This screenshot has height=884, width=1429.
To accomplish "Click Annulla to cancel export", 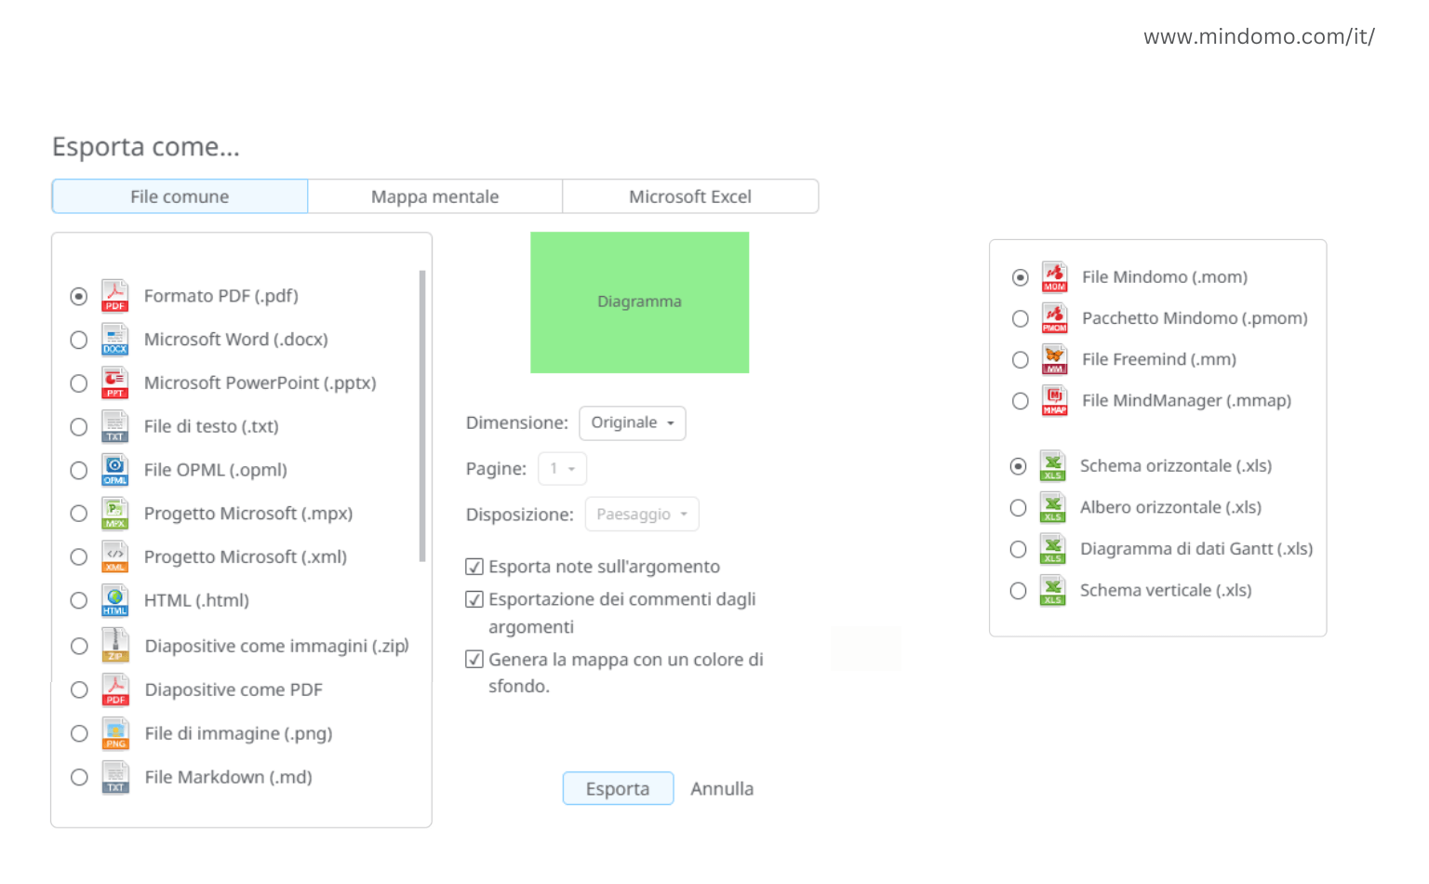I will [x=721, y=789].
